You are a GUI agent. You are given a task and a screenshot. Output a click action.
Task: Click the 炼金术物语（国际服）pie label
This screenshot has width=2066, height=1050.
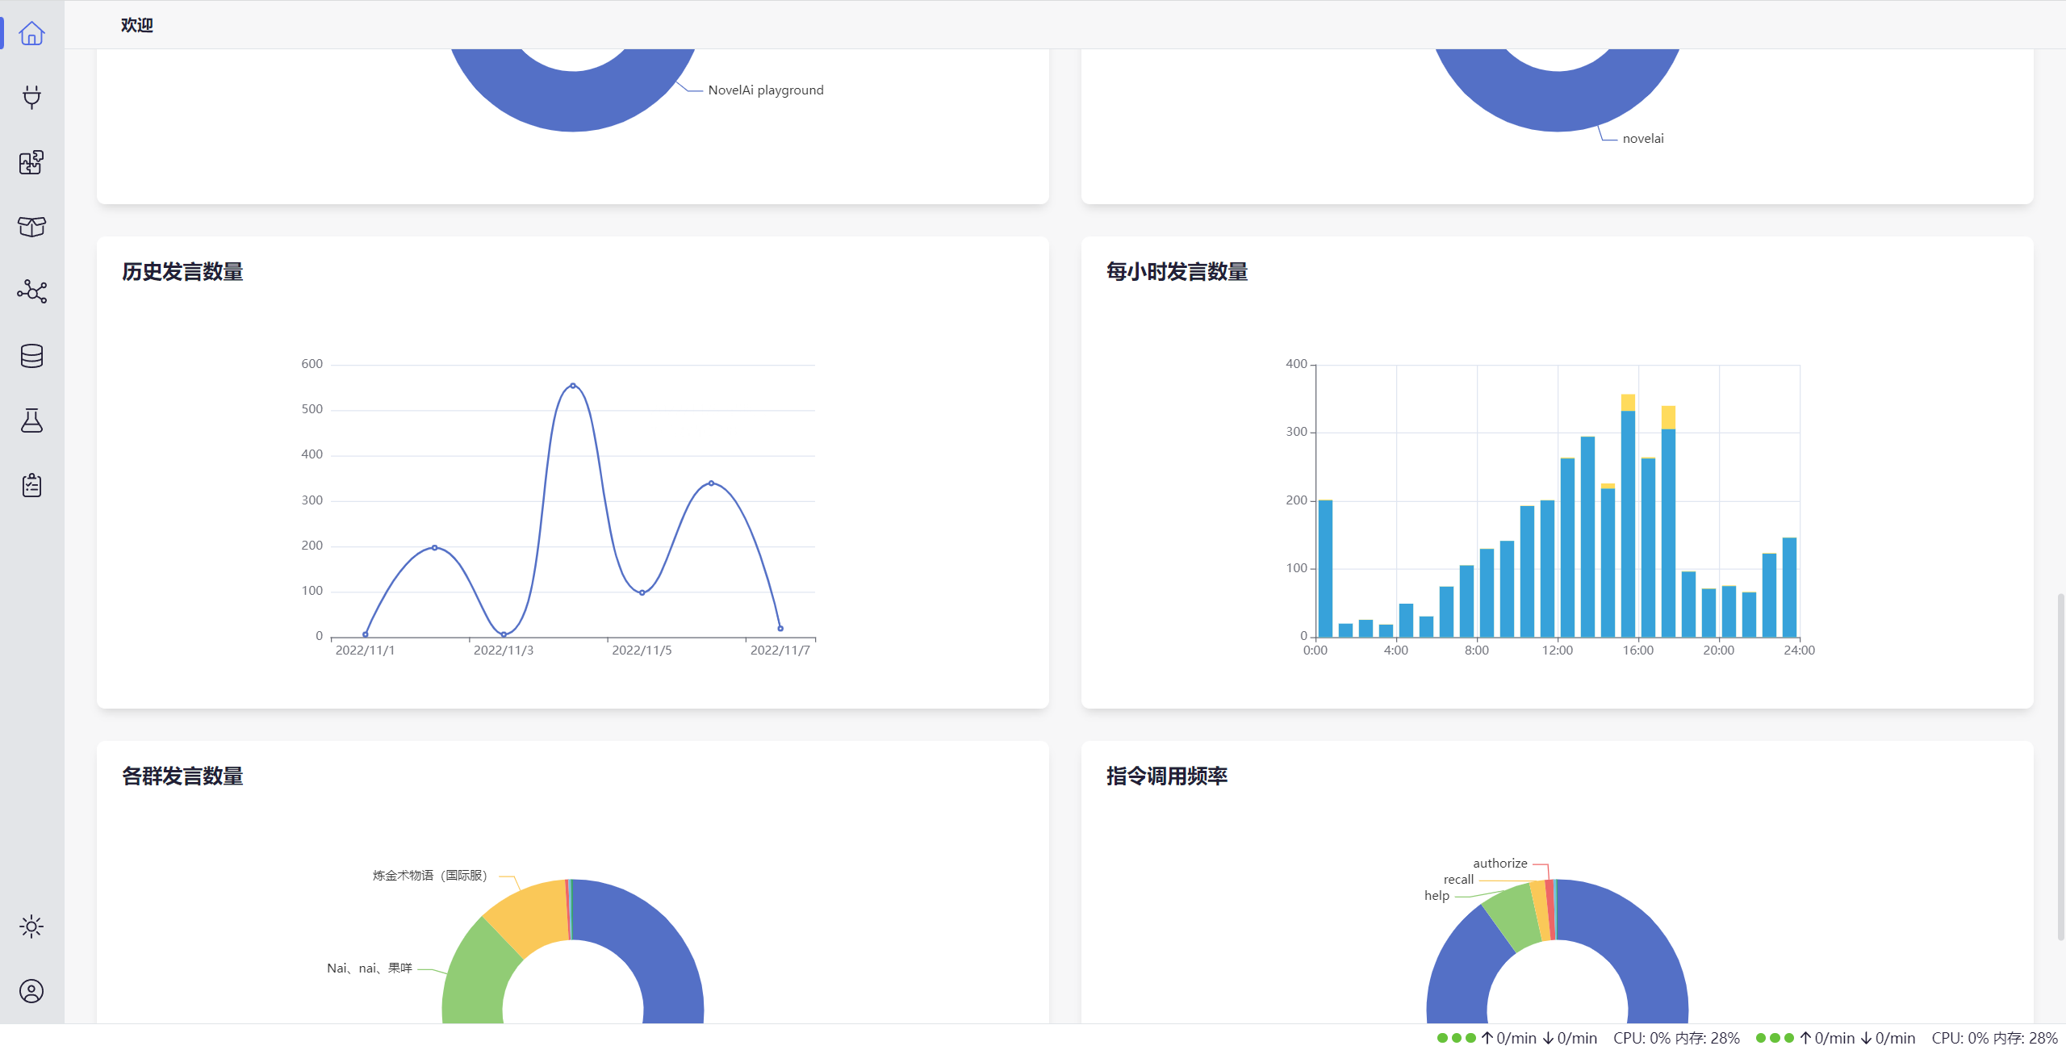[430, 876]
